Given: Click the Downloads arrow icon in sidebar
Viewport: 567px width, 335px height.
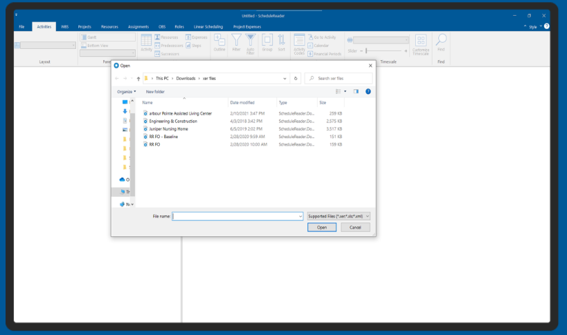Looking at the screenshot, I should point(125,111).
